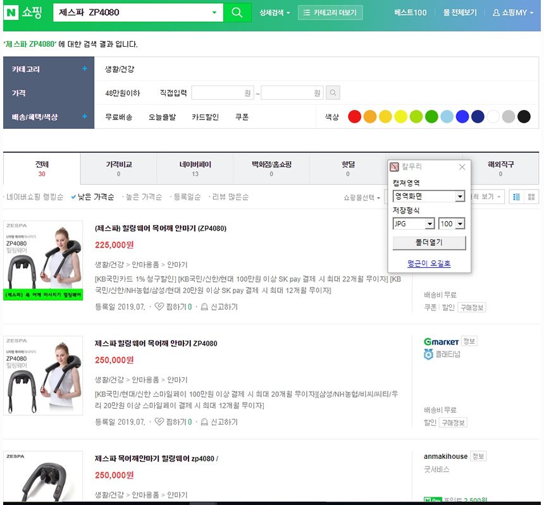Sort by 높은 가격순
544x505 pixels.
(144, 197)
